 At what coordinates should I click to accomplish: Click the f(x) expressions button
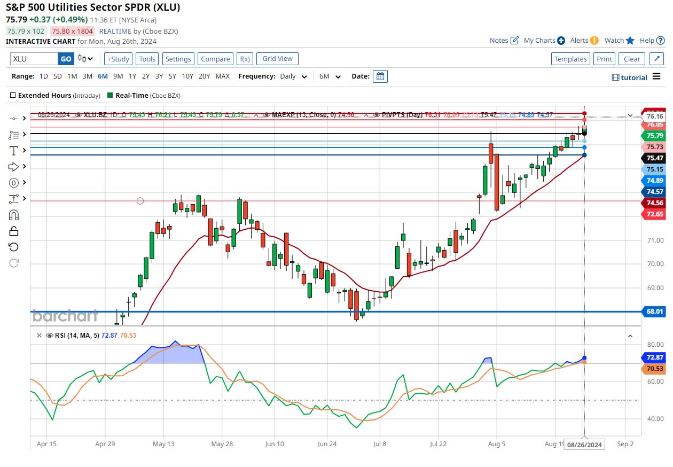[245, 59]
